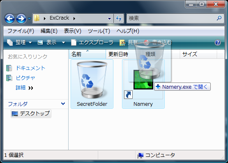Click the コンピュータ status bar entry

pyautogui.click(x=156, y=155)
